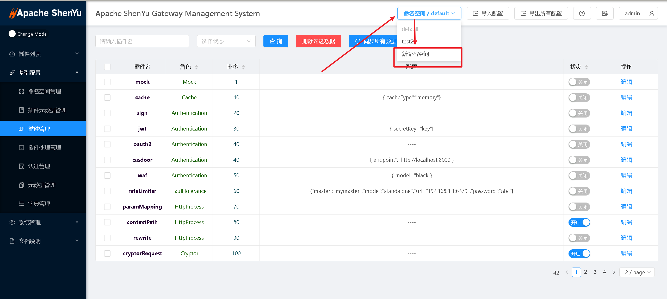This screenshot has height=299, width=667.
Task: Go to next page using arrow icon
Action: [614, 272]
